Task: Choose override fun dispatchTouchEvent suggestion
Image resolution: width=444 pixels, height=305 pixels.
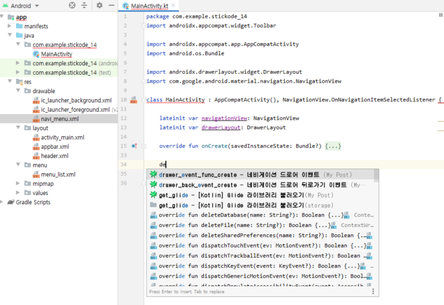Action: pos(260,245)
